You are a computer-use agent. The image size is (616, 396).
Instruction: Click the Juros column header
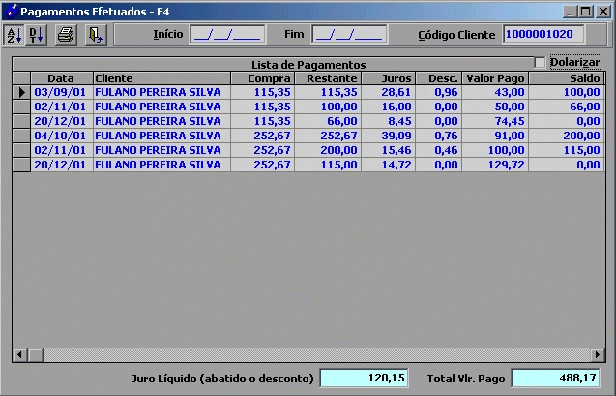point(388,77)
